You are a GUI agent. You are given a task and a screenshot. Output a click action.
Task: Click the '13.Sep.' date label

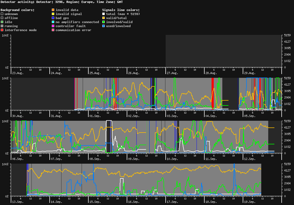(x=18, y=202)
